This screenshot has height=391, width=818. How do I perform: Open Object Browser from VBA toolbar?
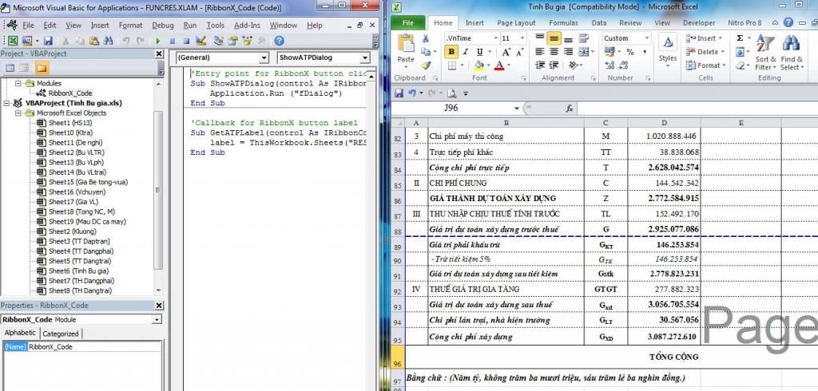click(x=248, y=41)
